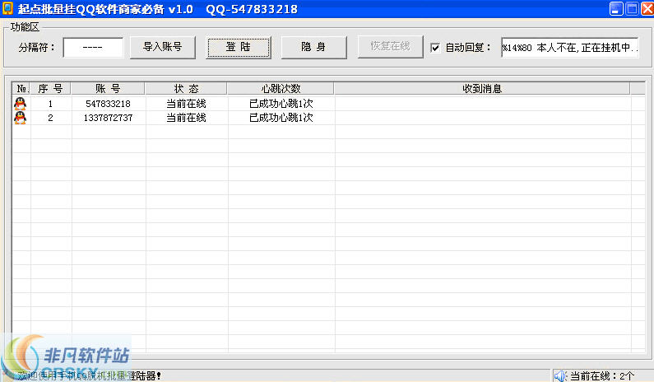Click the 收到消息 column header

pyautogui.click(x=482, y=89)
